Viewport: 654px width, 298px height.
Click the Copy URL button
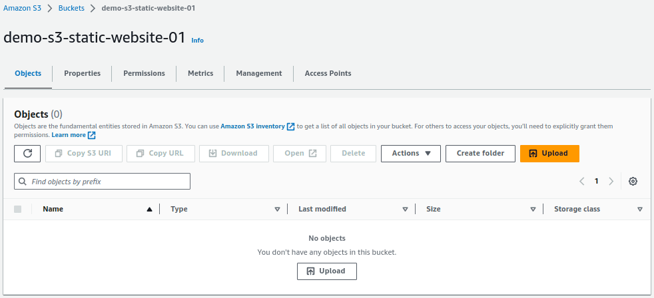[161, 154]
